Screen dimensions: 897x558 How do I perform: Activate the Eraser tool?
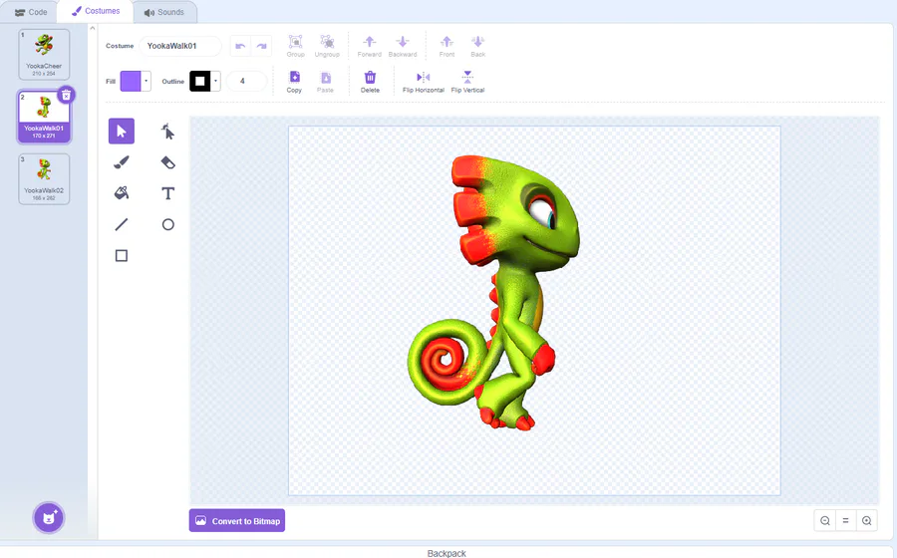click(x=167, y=162)
